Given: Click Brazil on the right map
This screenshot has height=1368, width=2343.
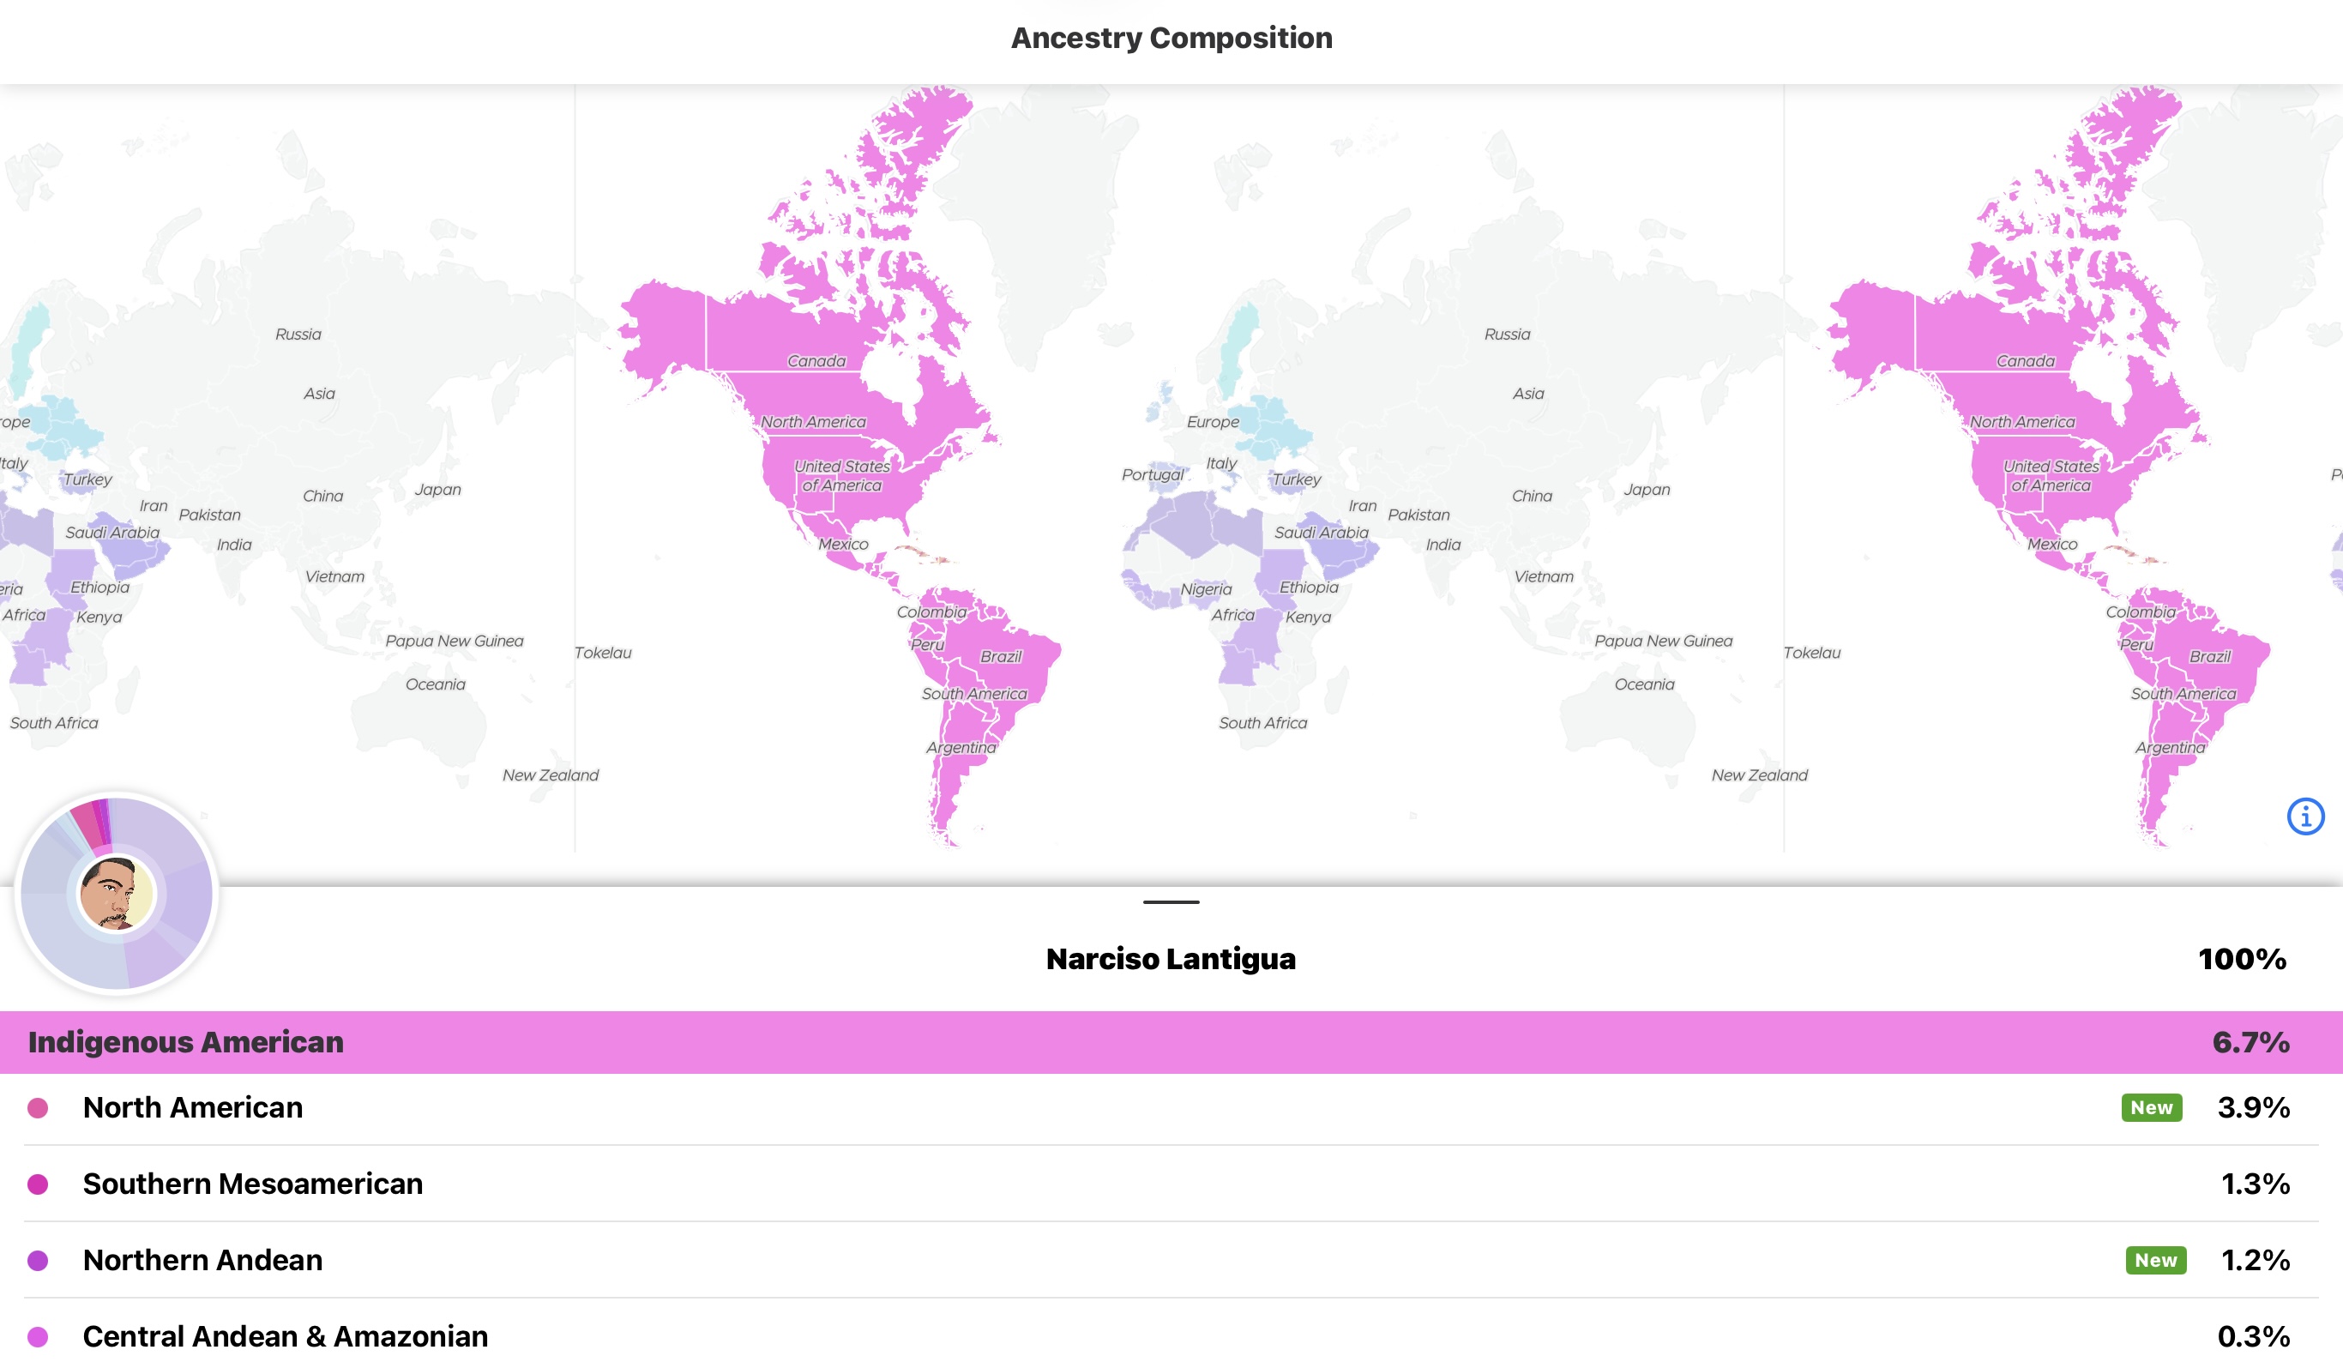Looking at the screenshot, I should click(2209, 657).
